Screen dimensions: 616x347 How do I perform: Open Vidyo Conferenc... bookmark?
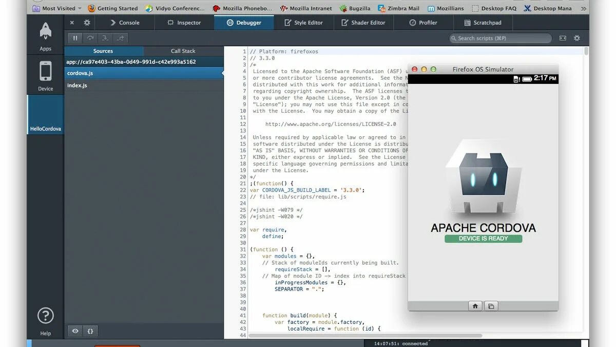click(x=175, y=8)
